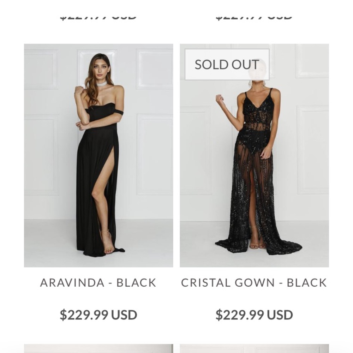Open the partially visible bottom-right product image
Viewport: 353px width, 353px height.
pyautogui.click(x=254, y=348)
